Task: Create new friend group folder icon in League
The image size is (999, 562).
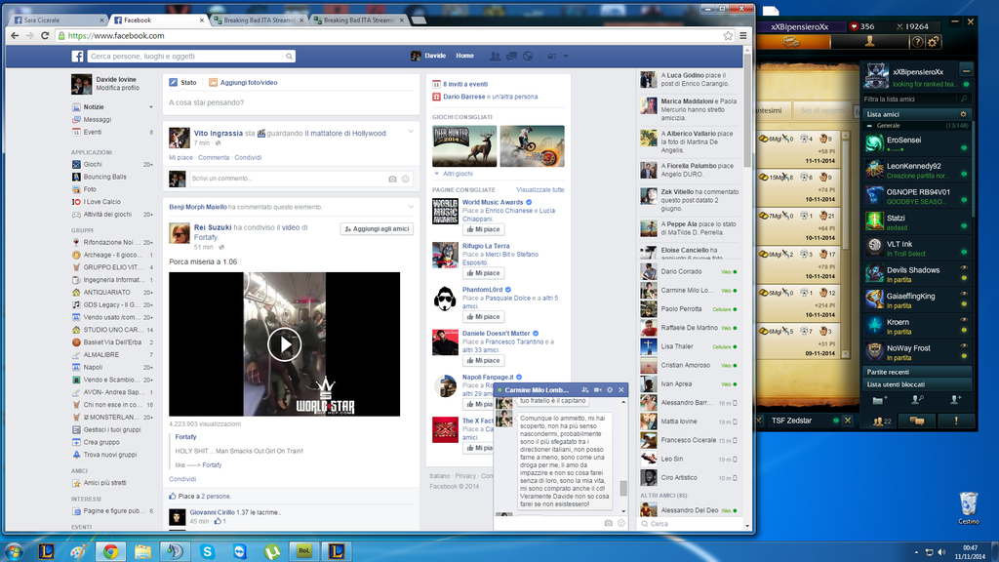Action: [x=879, y=400]
